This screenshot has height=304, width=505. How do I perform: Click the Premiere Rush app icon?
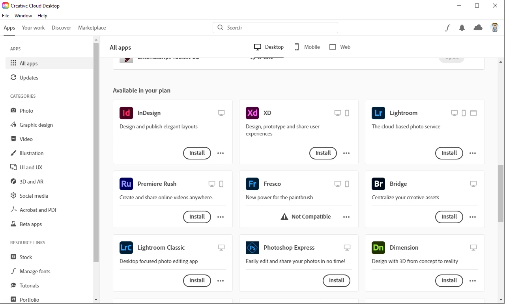(x=126, y=184)
